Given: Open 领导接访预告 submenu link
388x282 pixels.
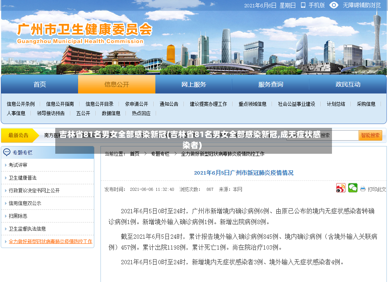Looking at the screenshot, I should point(51,113).
